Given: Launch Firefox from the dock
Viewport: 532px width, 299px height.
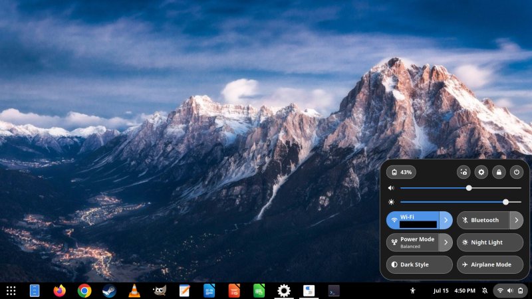Looking at the screenshot, I should (x=60, y=290).
